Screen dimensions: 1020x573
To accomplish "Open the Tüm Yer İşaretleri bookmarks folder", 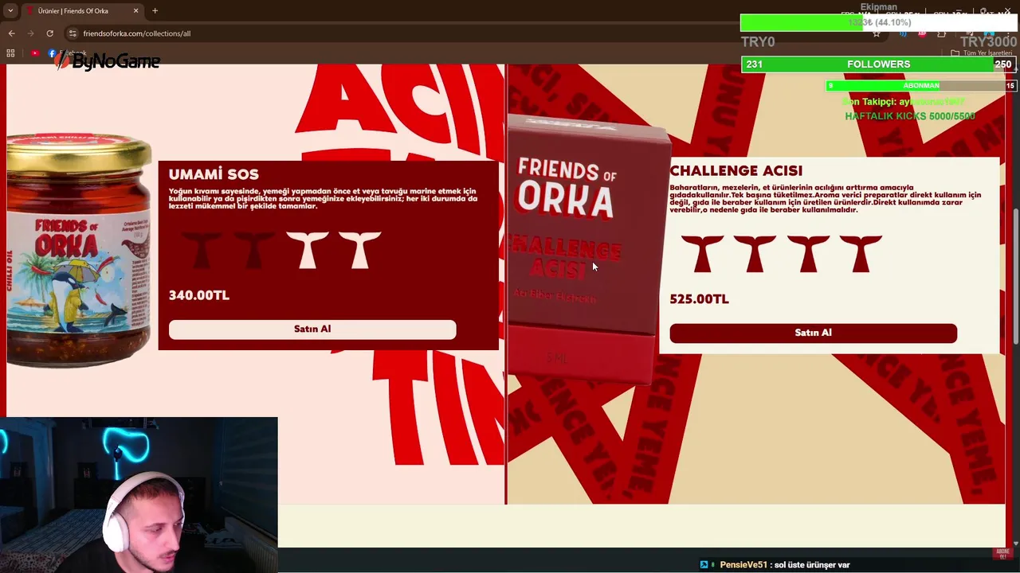I will point(982,53).
